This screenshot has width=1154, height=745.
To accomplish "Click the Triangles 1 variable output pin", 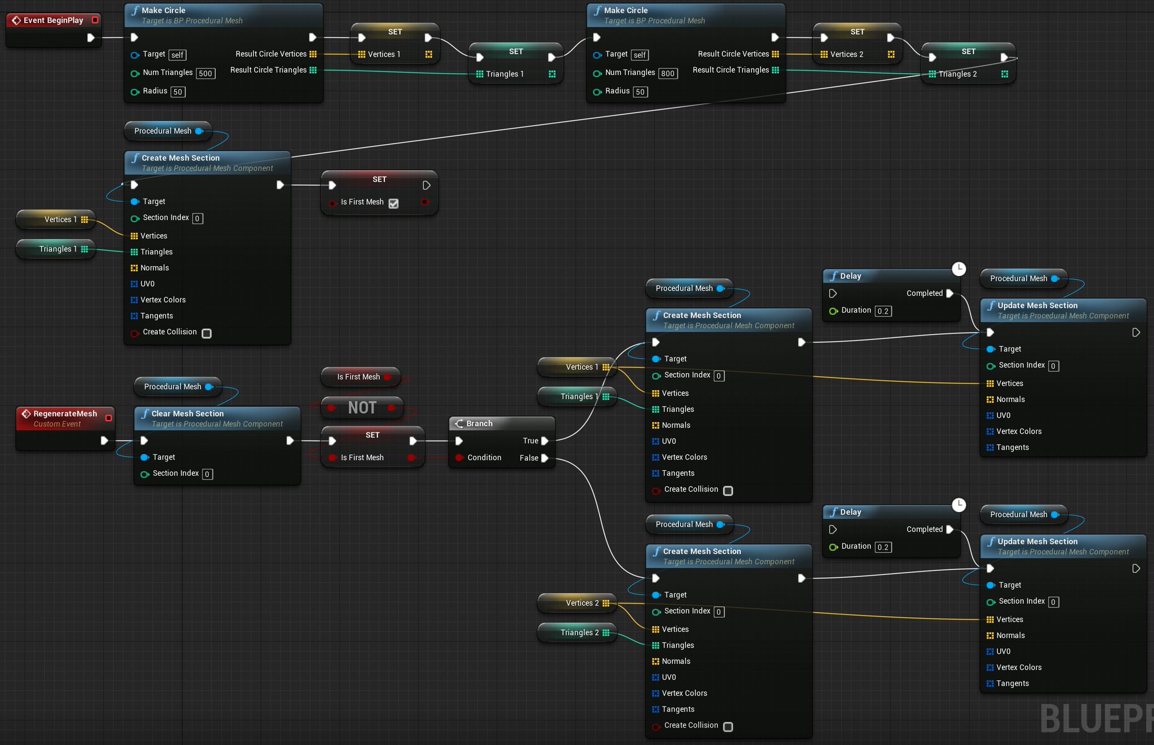I will point(85,249).
